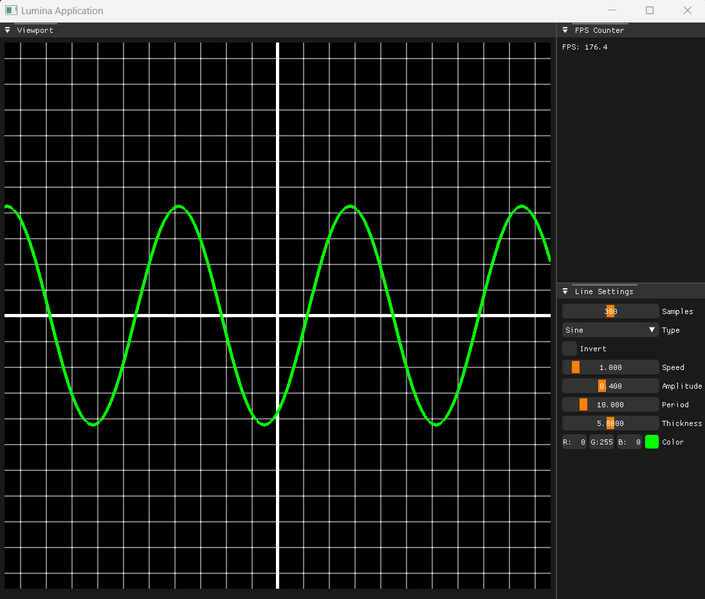
Task: Click the B blue channel input field
Action: click(628, 441)
